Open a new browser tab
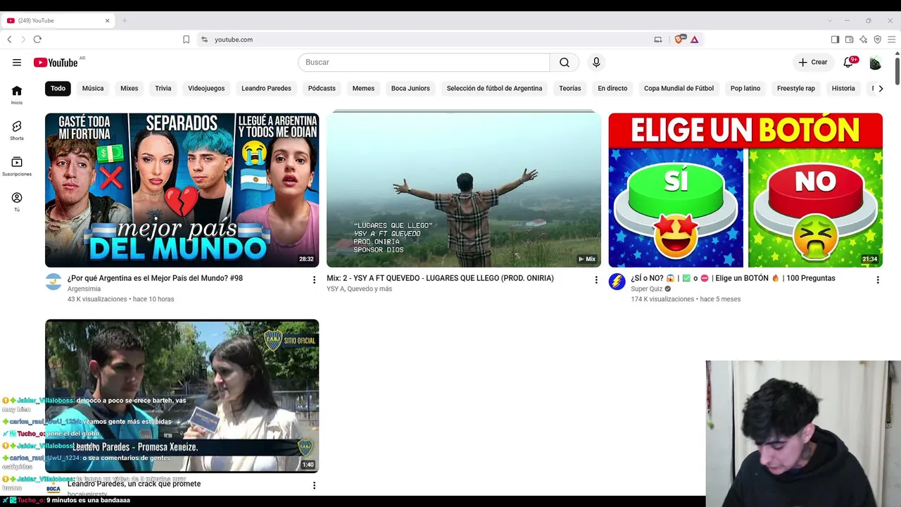This screenshot has height=507, width=901. click(x=125, y=20)
